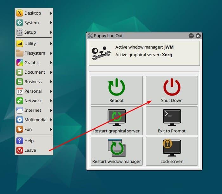Image resolution: width=222 pixels, height=194 pixels.
Task: Expand the Filesystem submenu arrow
Action: [51, 53]
